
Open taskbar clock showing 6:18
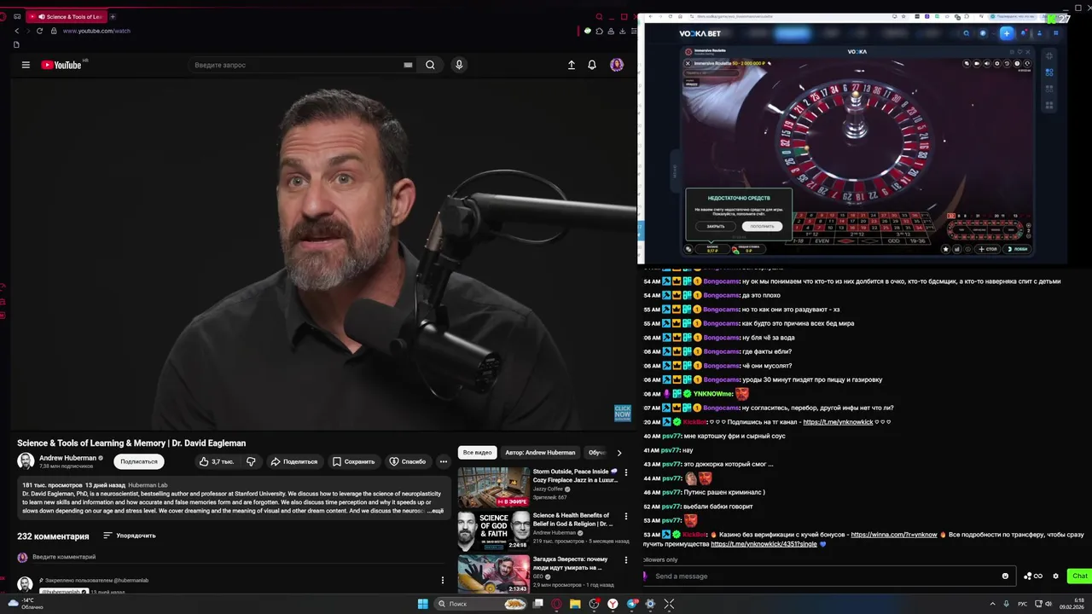1071,604
